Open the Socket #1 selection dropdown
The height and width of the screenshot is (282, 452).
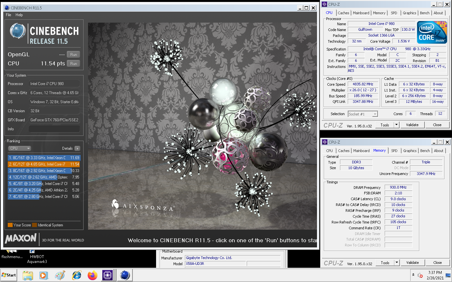[x=363, y=114]
